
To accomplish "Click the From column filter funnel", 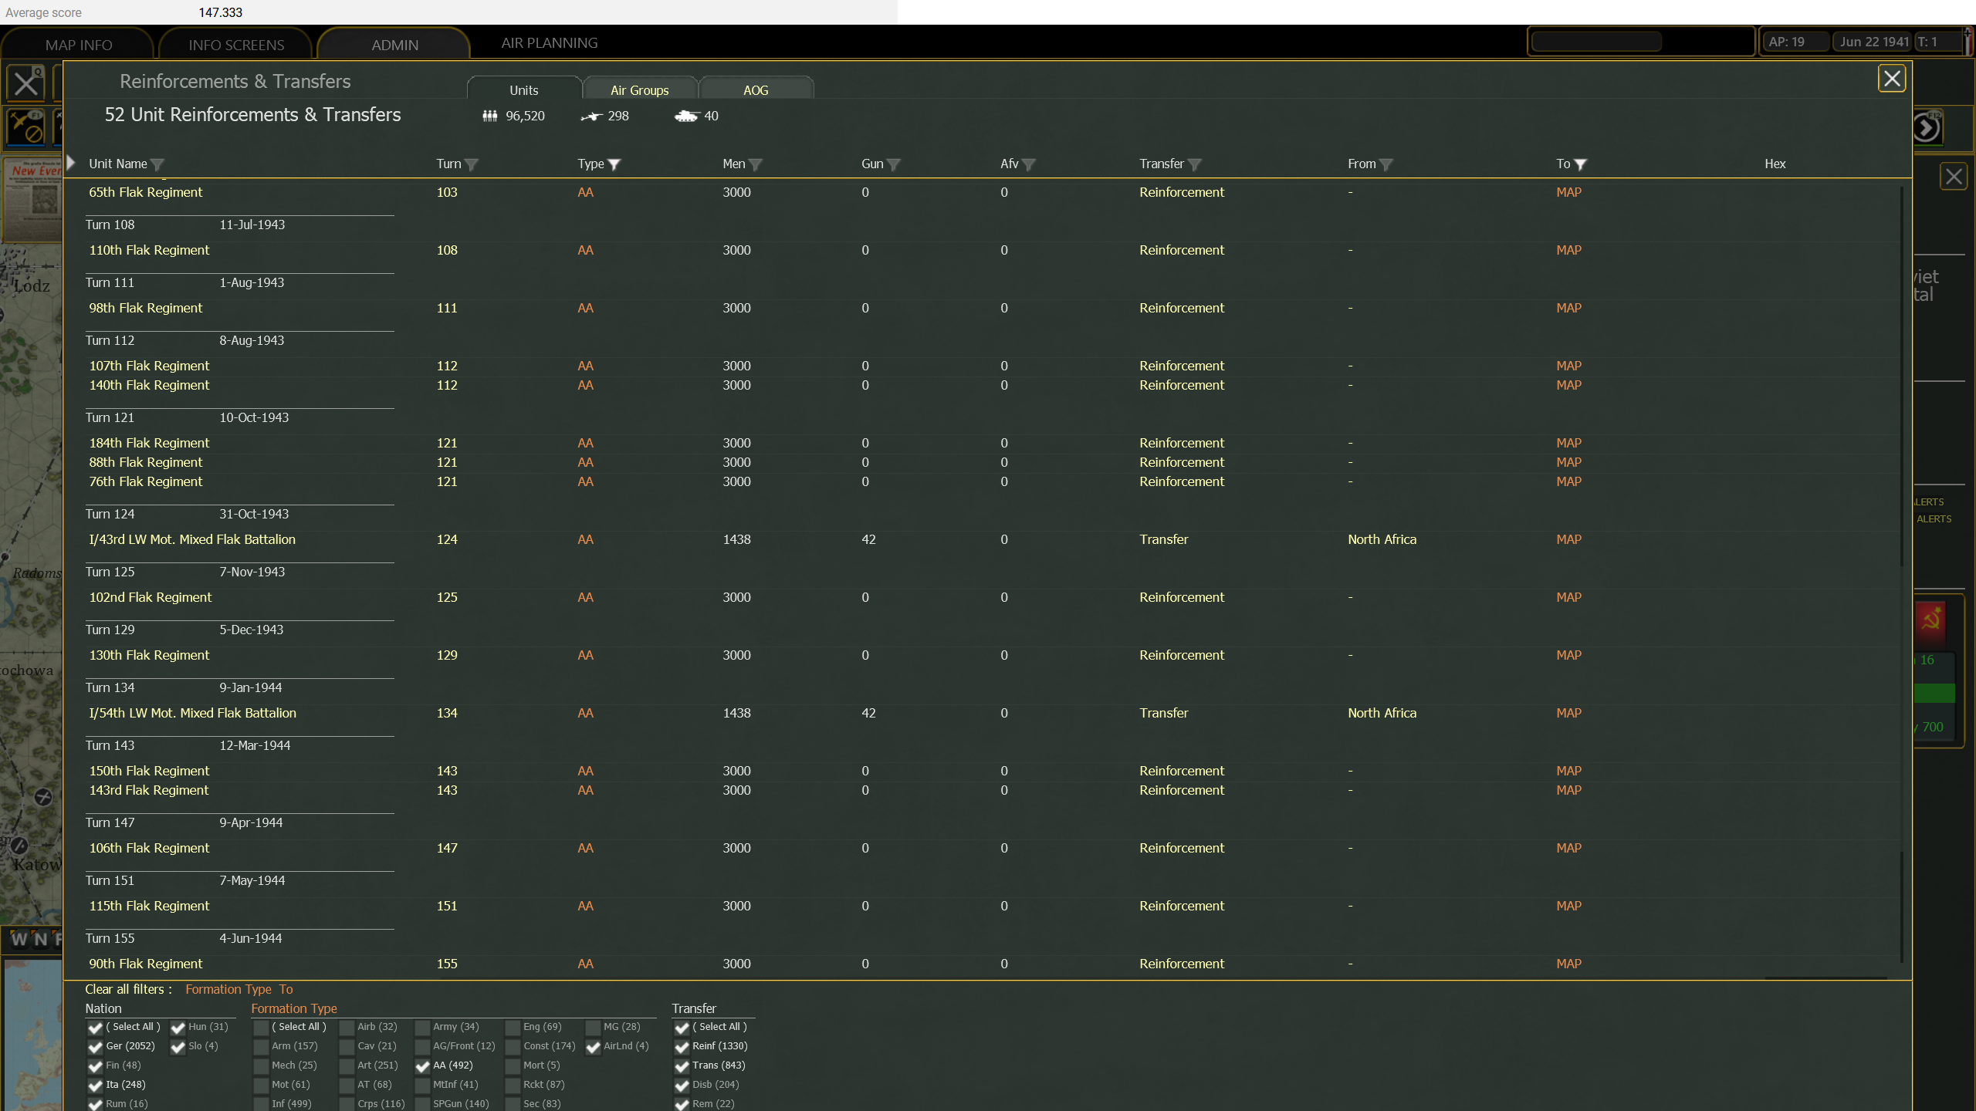I will [1386, 164].
